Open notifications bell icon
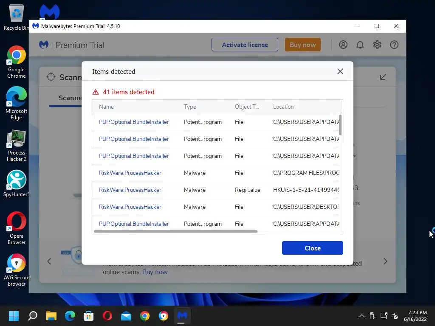 (360, 45)
